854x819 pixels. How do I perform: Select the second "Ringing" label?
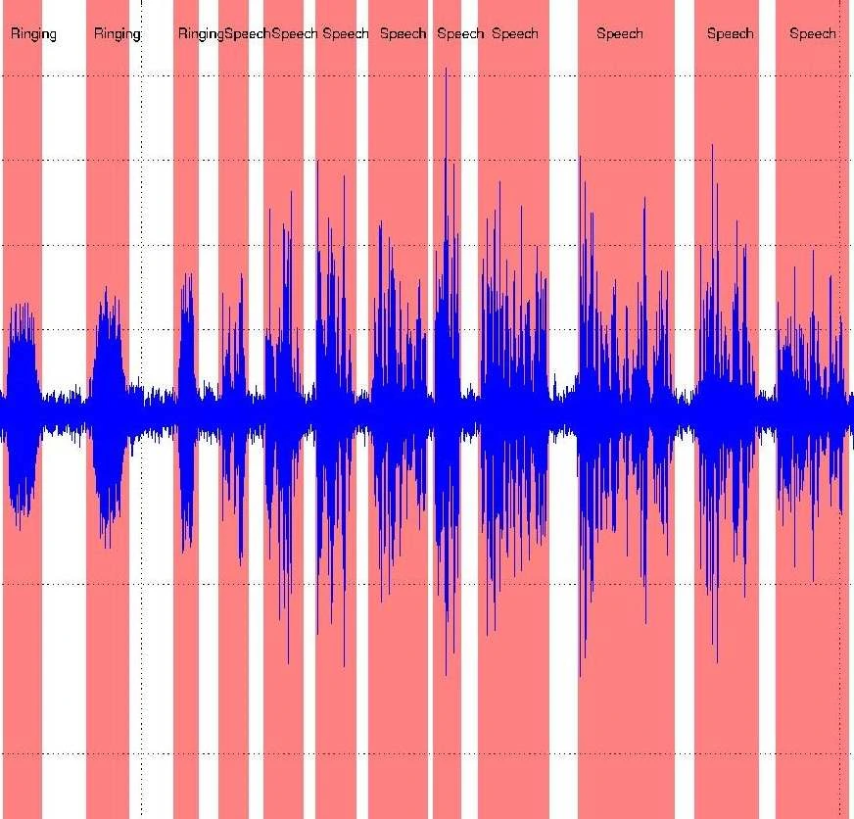pyautogui.click(x=117, y=34)
